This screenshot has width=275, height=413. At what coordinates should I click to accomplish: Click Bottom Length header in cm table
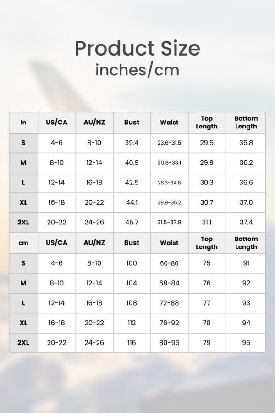click(x=246, y=243)
